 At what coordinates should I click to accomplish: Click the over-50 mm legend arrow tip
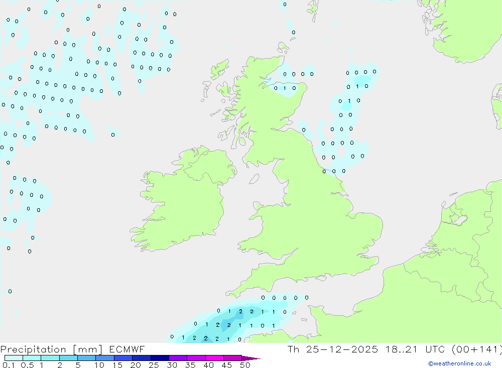(251, 358)
